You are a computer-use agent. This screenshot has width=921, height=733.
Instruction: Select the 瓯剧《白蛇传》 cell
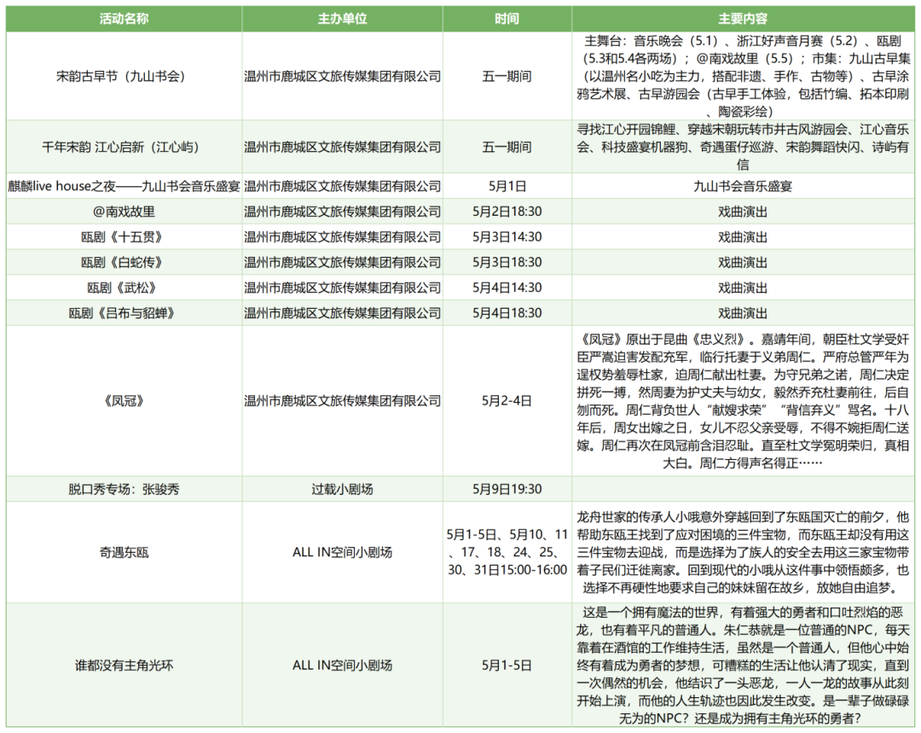124,262
